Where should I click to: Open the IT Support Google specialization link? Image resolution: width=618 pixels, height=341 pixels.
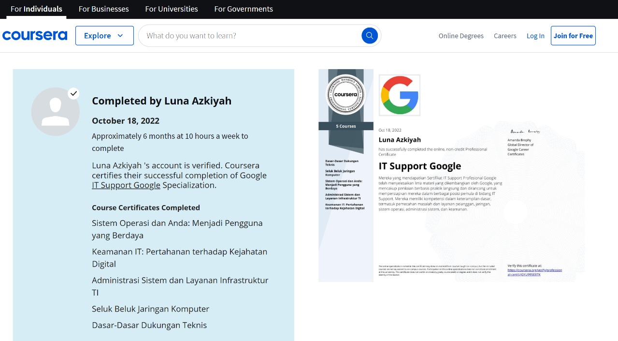coord(126,185)
